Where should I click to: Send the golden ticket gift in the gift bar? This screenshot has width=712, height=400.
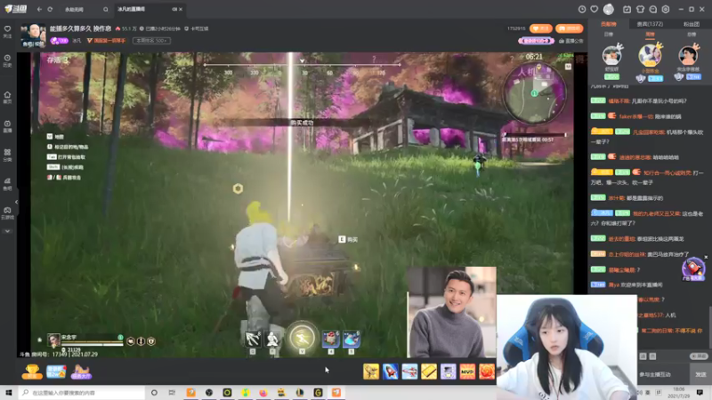pyautogui.click(x=429, y=372)
